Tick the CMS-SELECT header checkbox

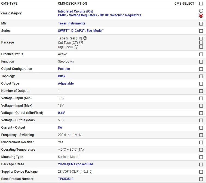point(201,4)
